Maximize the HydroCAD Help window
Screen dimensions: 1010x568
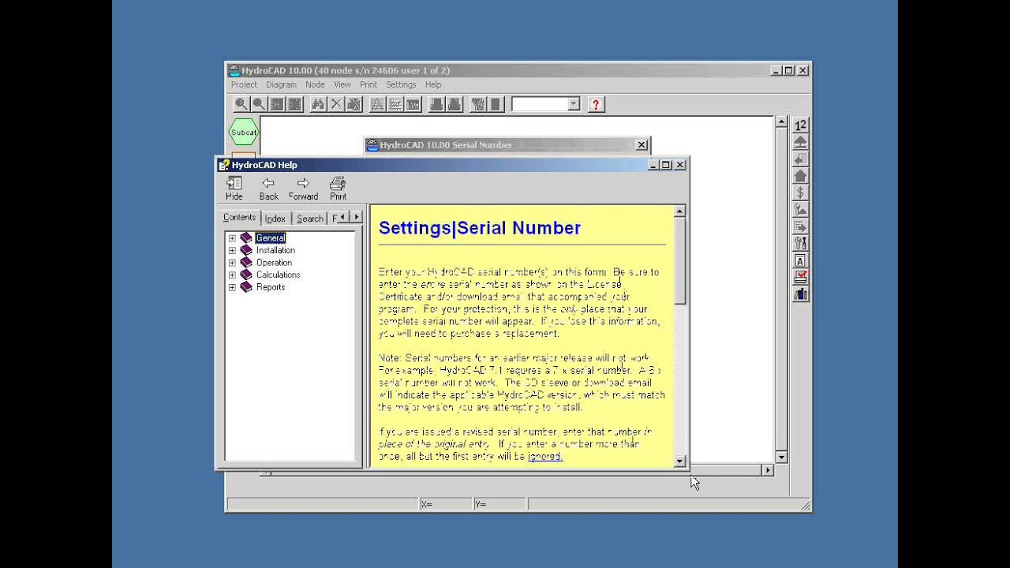click(666, 165)
